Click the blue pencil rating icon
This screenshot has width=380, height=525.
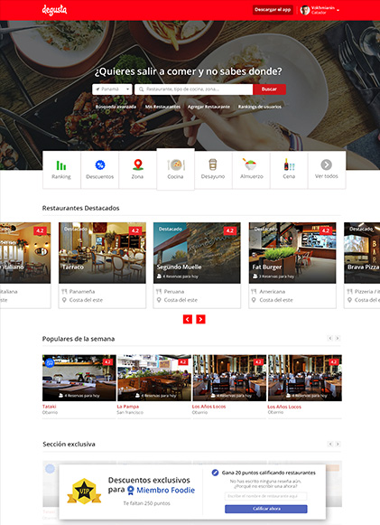(216, 473)
